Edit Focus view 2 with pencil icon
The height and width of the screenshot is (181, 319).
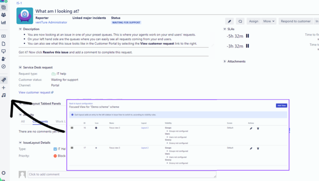(x=251, y=129)
